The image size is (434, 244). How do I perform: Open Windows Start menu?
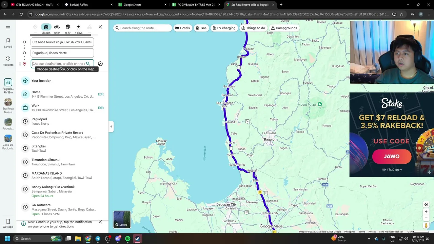[7, 239]
